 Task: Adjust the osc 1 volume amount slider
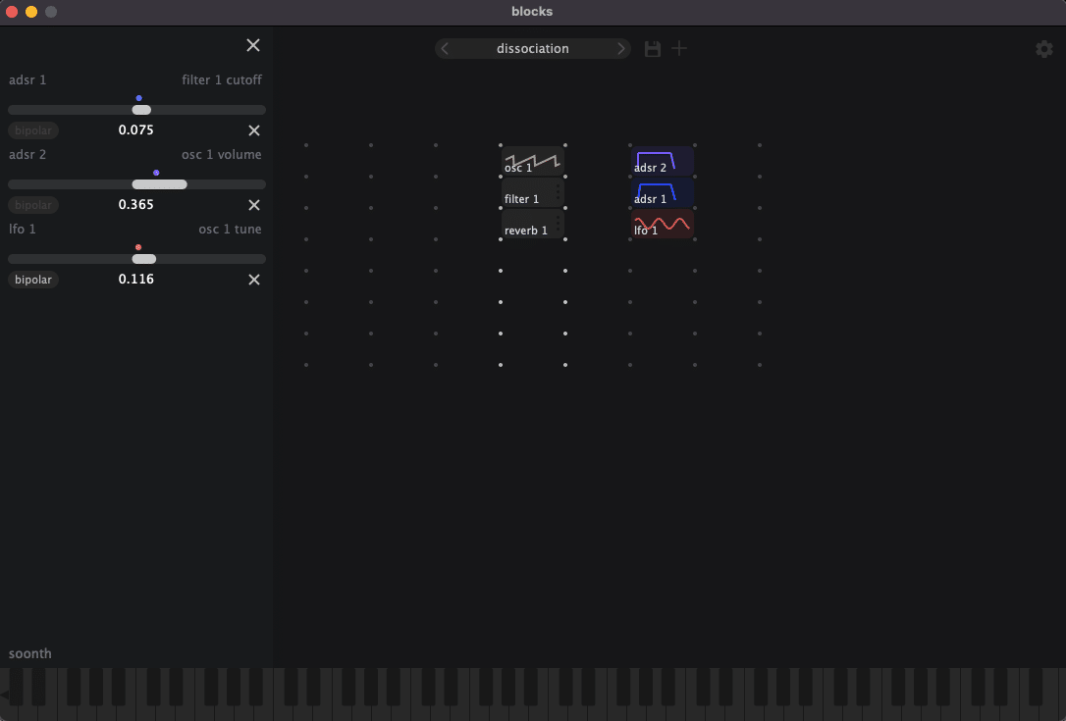pyautogui.click(x=136, y=184)
